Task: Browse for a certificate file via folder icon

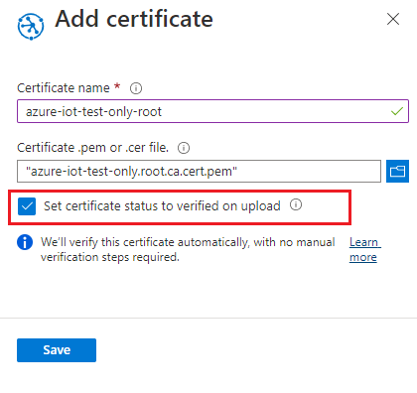Action: tap(397, 171)
